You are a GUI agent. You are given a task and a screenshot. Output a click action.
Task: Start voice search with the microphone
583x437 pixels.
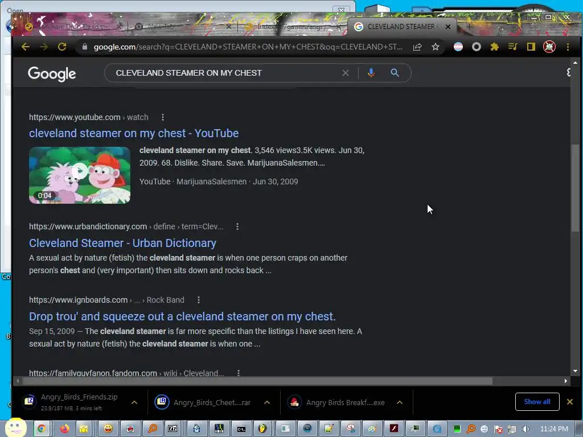[371, 73]
